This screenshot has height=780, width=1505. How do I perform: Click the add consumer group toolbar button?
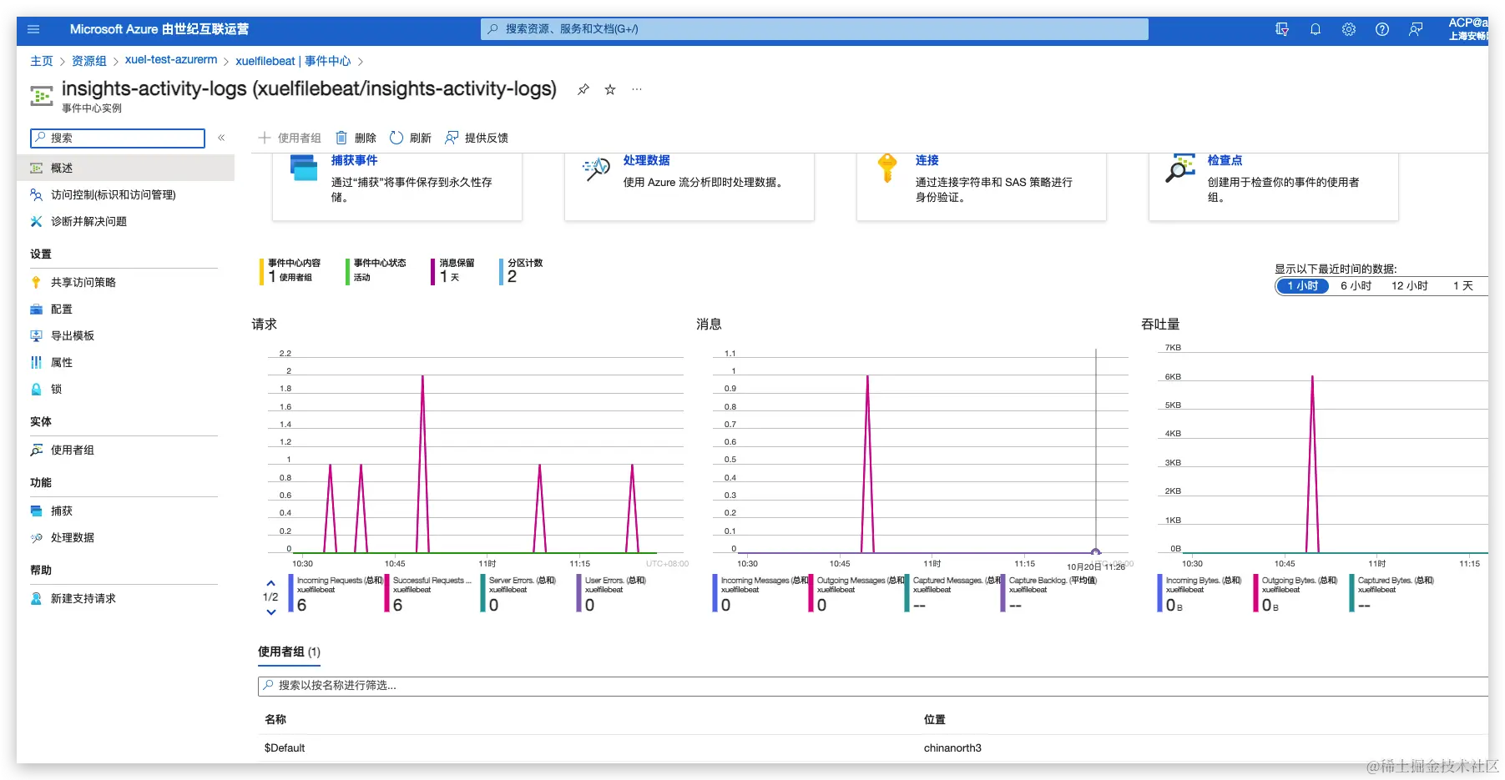pos(290,138)
